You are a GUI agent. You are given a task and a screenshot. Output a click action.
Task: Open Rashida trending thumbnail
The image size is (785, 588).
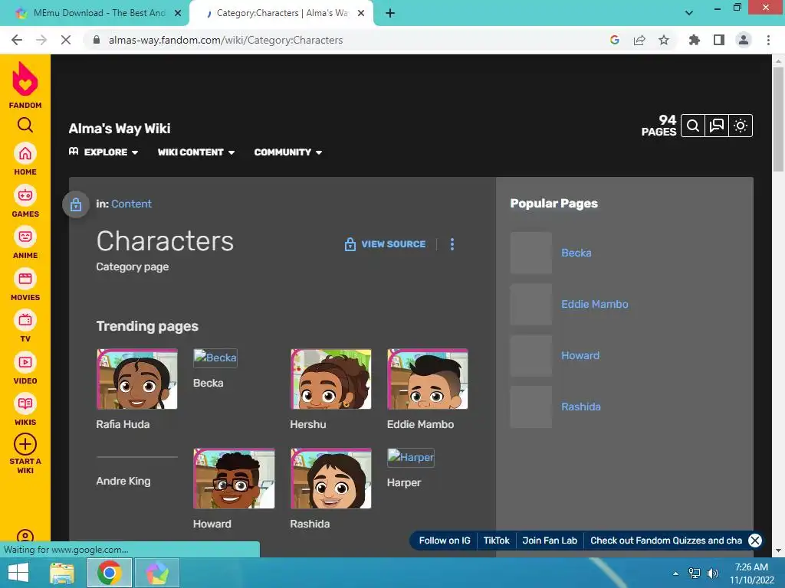click(331, 479)
